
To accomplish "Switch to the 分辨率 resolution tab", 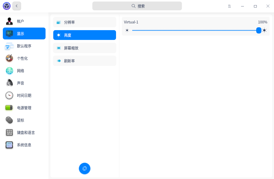I will tap(84, 22).
